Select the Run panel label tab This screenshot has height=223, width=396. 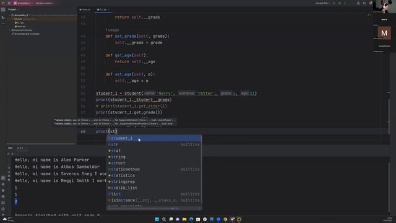[x=10, y=148]
